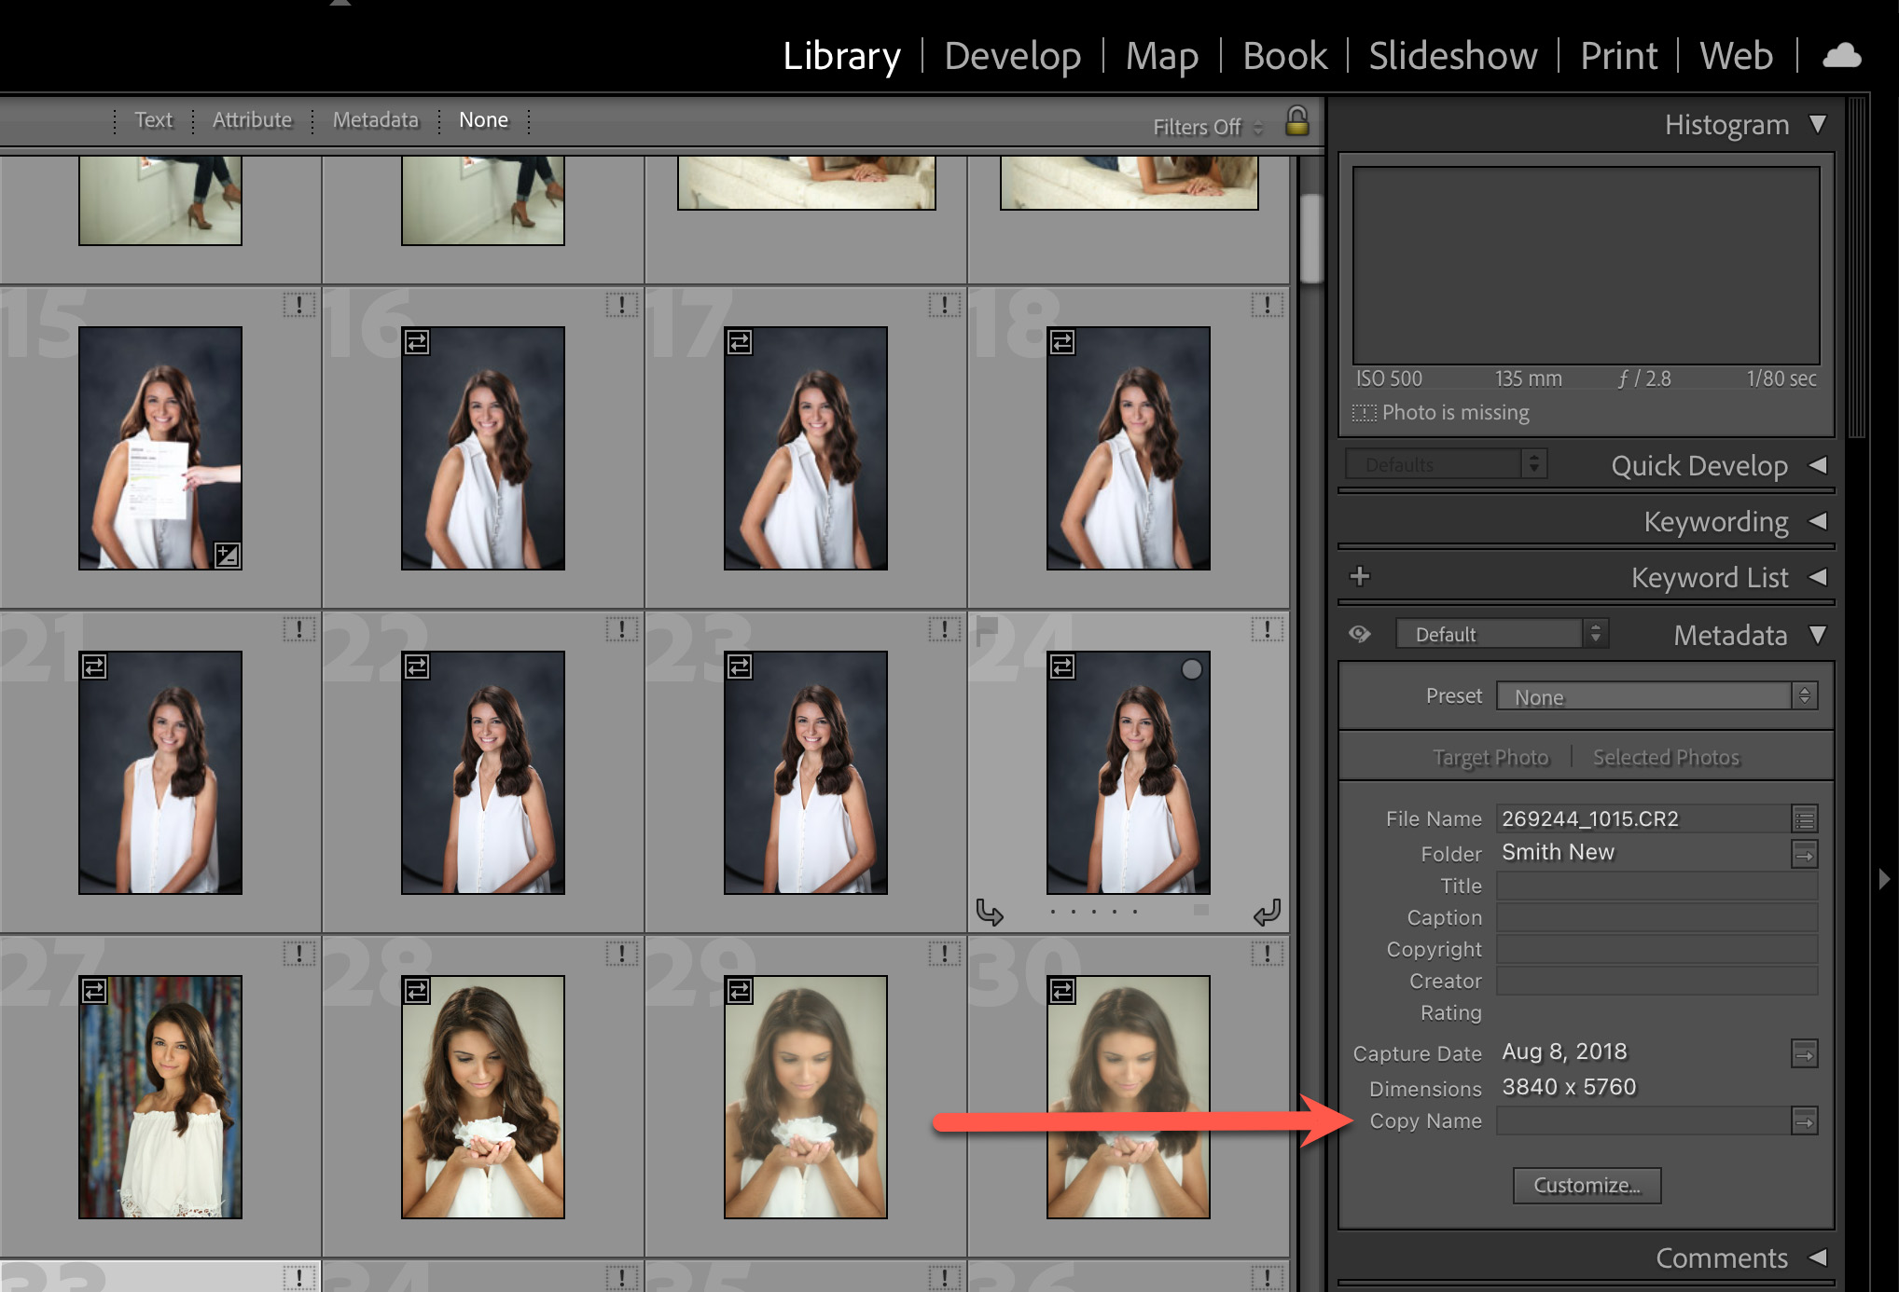Viewport: 1899px width, 1292px height.
Task: Click the flag icon on photo 24
Action: tap(987, 627)
